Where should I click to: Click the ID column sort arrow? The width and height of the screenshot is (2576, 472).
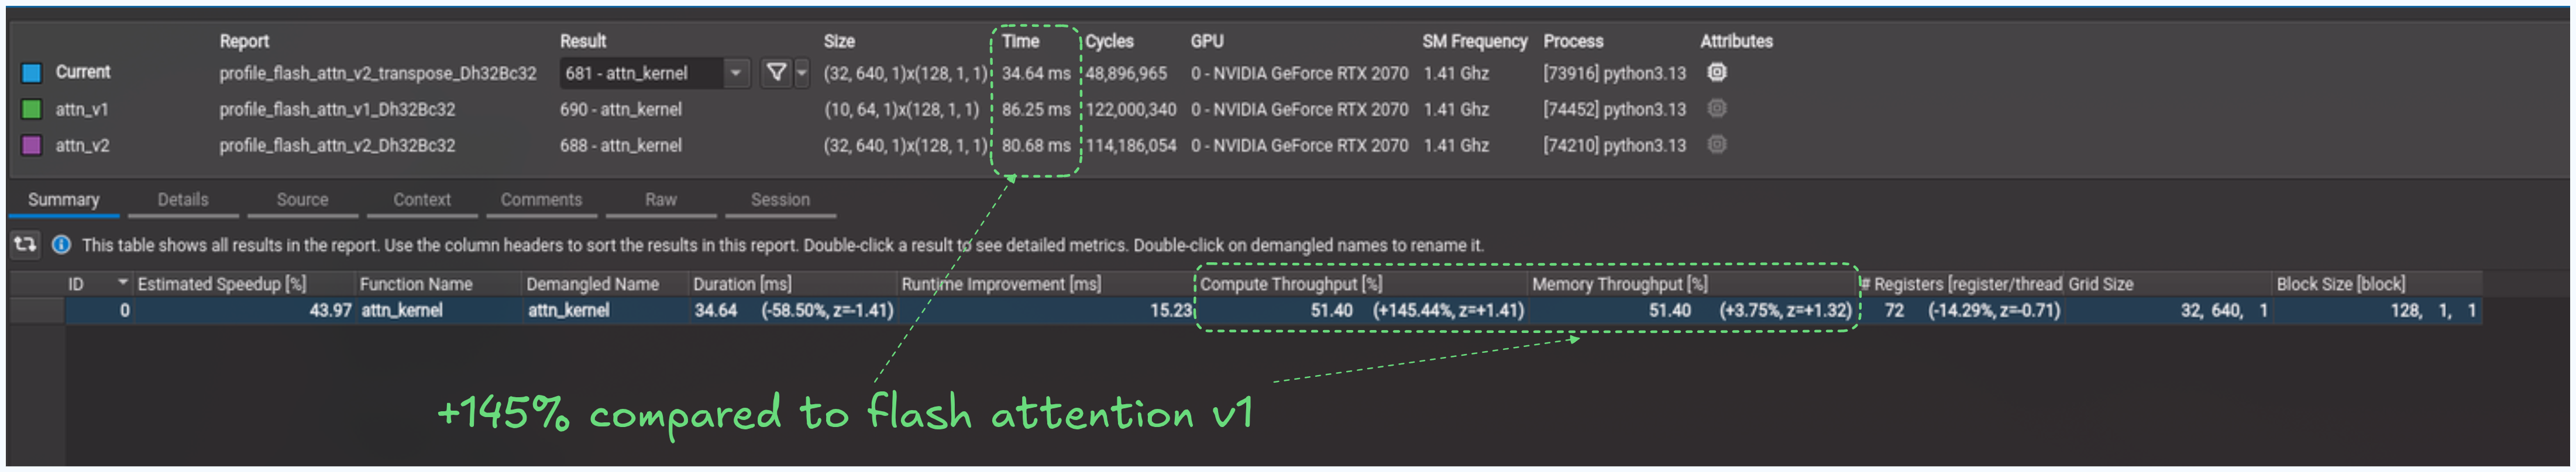click(x=123, y=283)
